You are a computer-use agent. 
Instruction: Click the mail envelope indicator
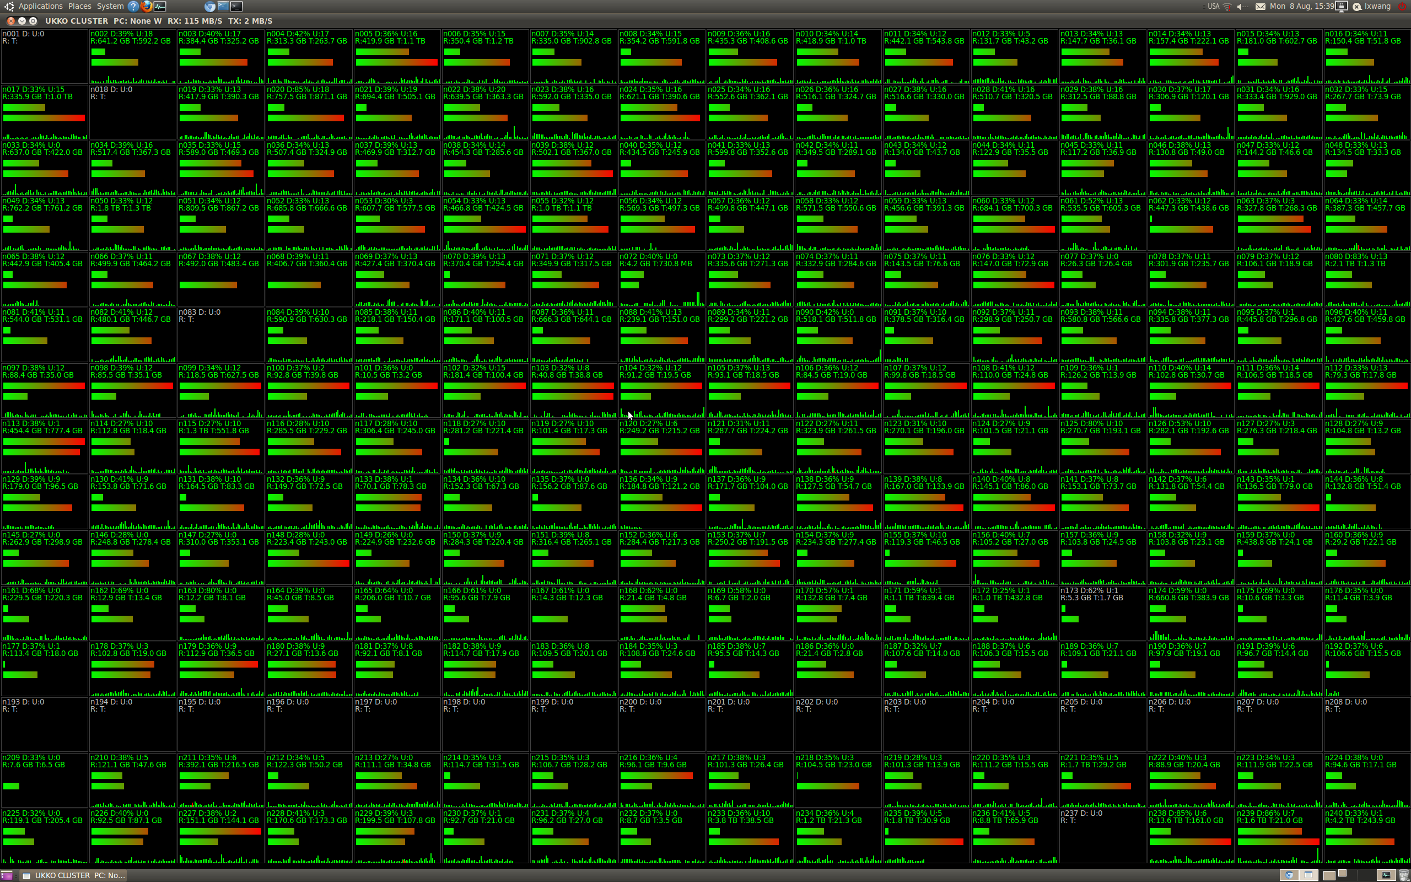(1260, 7)
